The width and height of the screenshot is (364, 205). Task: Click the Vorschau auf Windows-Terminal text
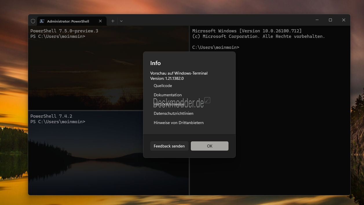pos(179,73)
